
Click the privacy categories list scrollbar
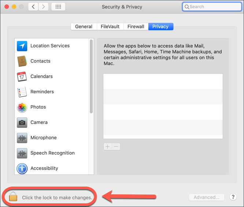[91, 76]
